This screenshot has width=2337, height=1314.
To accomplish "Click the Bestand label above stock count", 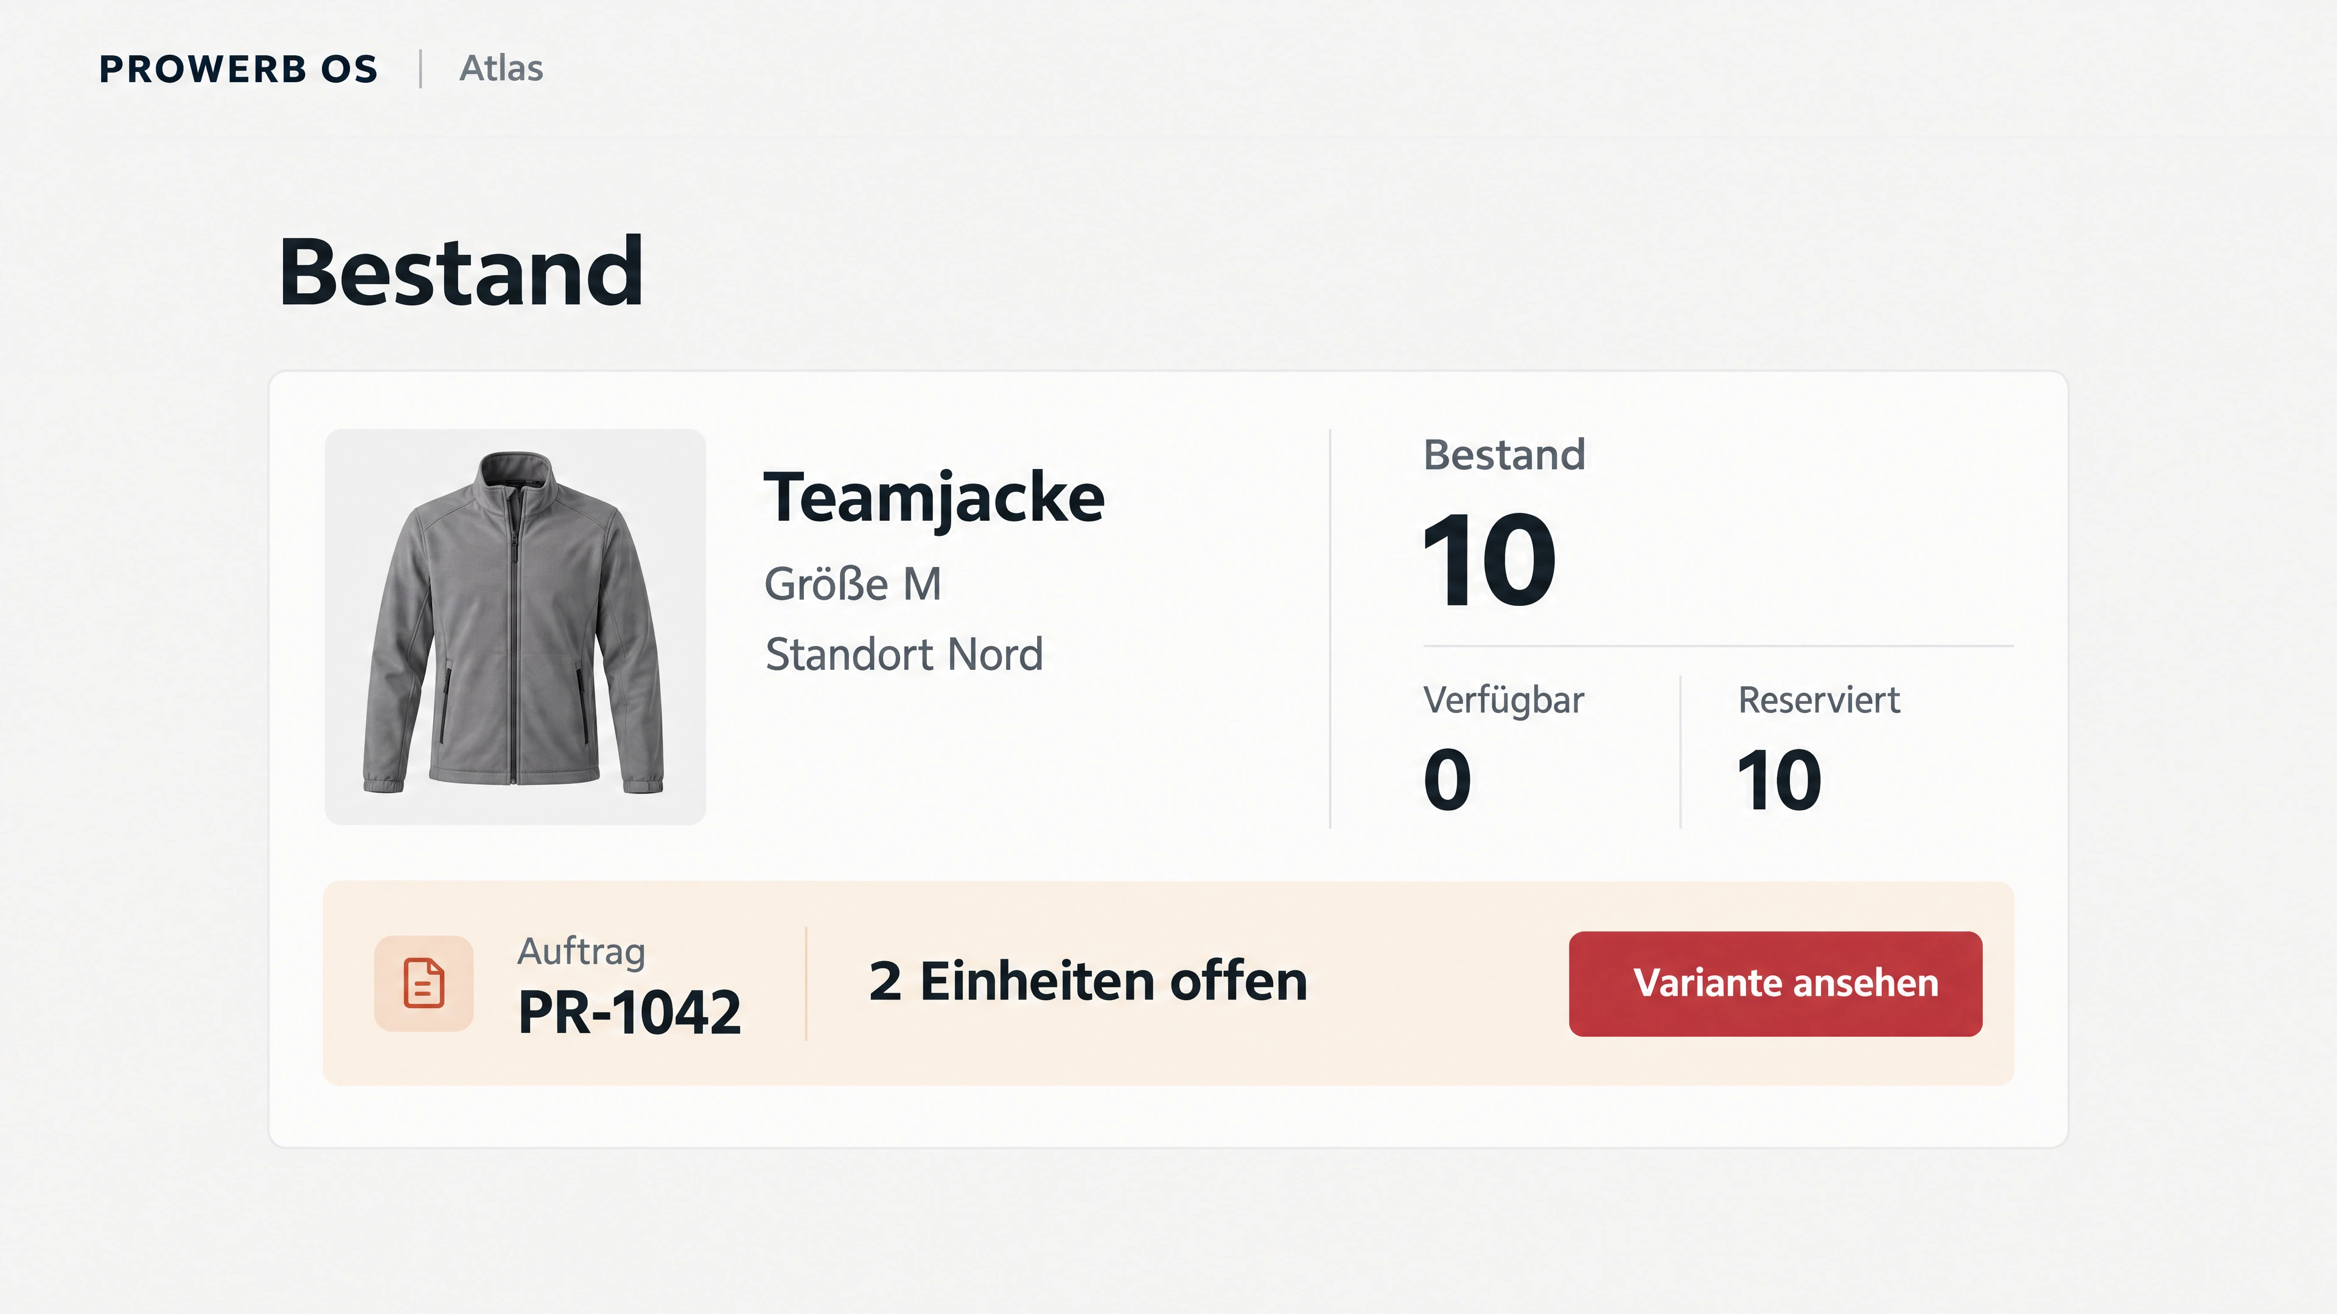I will click(x=1504, y=454).
